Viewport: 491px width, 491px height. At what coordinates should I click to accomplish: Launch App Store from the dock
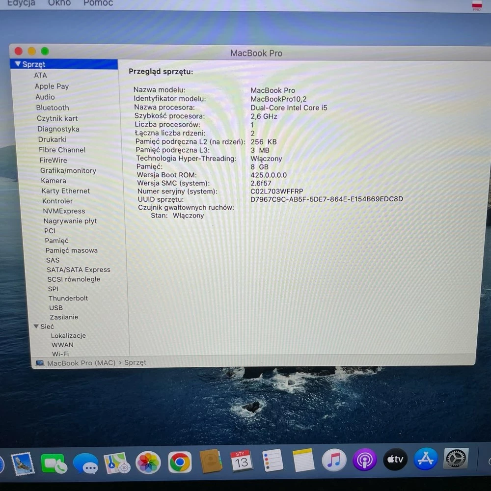pos(425,460)
